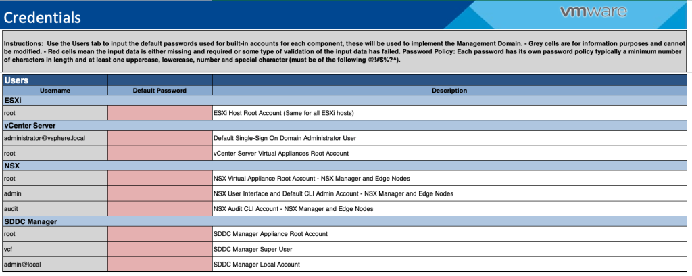
Task: Click the admin@local password cell
Action: pos(159,264)
